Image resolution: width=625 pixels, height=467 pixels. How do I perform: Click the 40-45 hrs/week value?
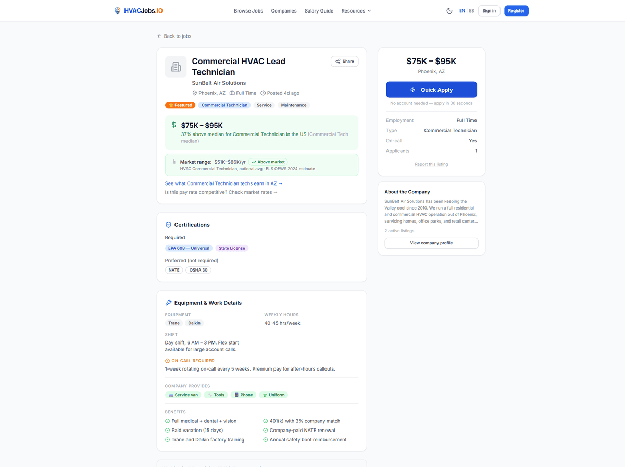coord(282,323)
